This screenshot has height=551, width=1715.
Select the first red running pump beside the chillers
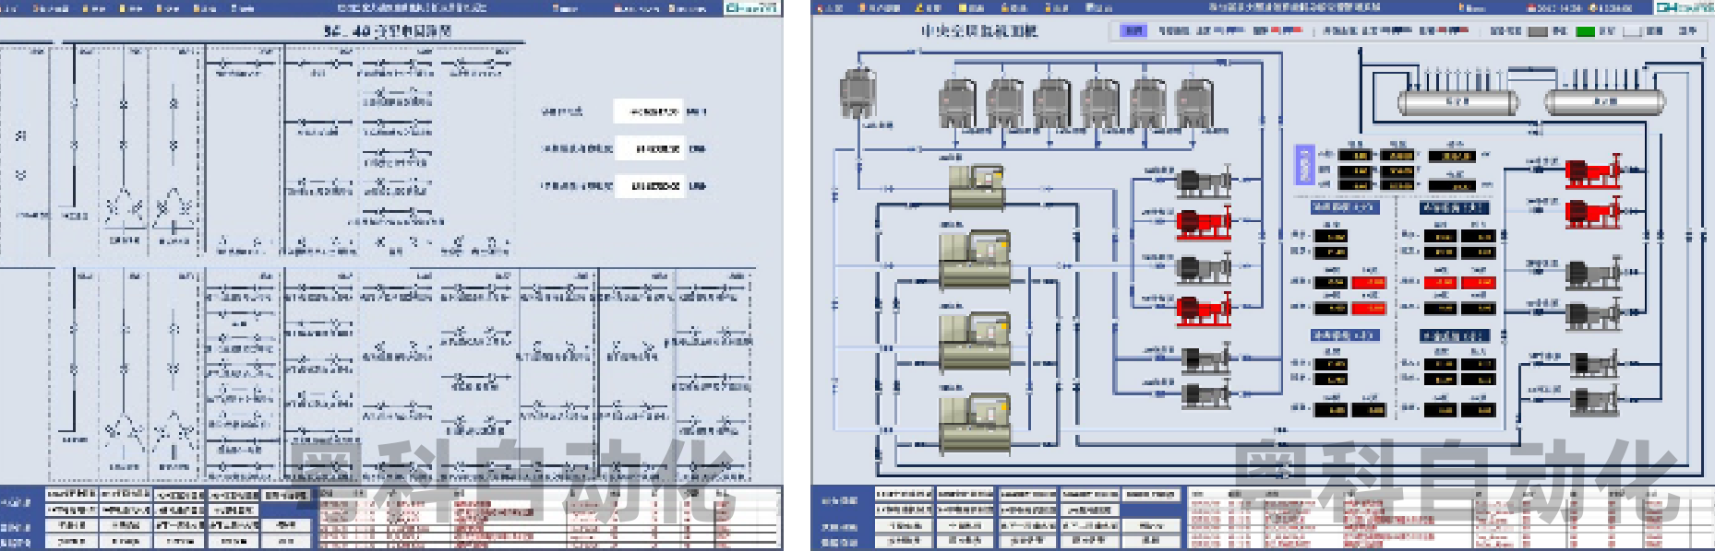[1204, 223]
